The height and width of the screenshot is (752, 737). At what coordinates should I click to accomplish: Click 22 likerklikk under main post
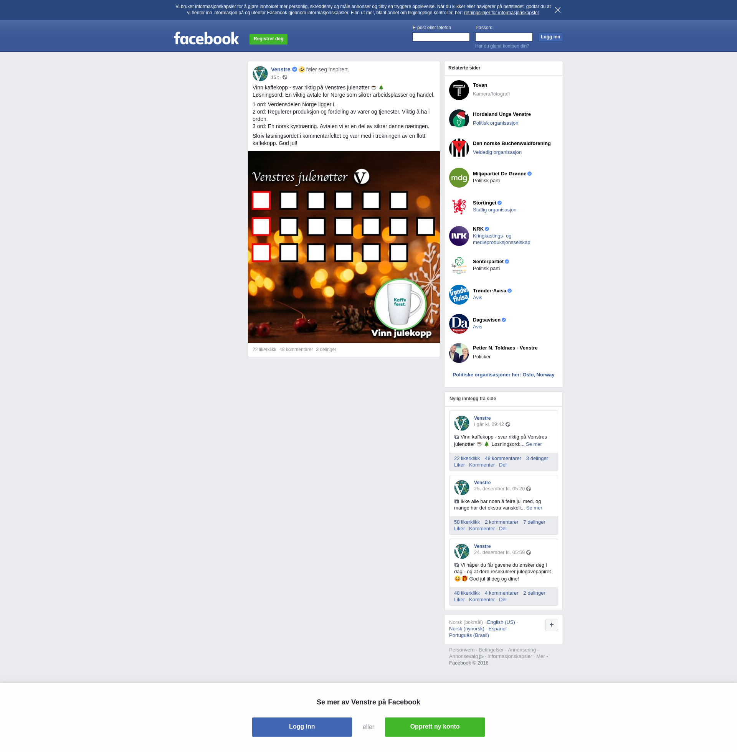tap(264, 349)
